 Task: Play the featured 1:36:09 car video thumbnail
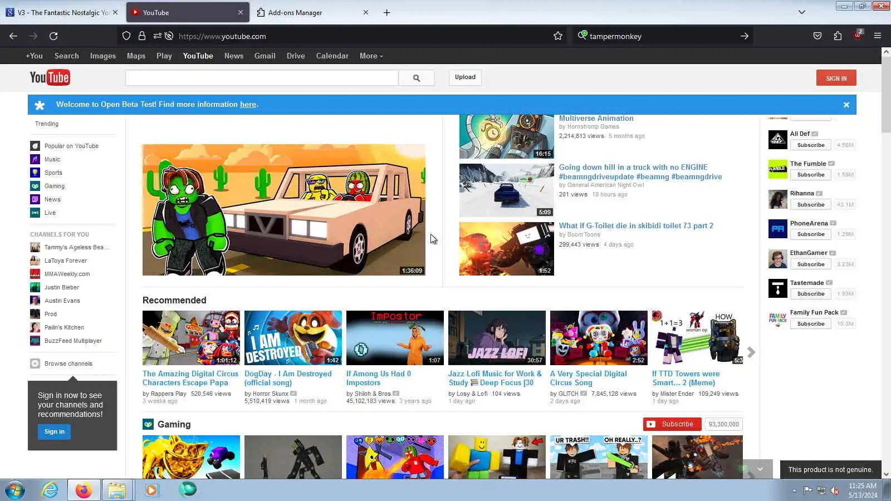point(284,210)
